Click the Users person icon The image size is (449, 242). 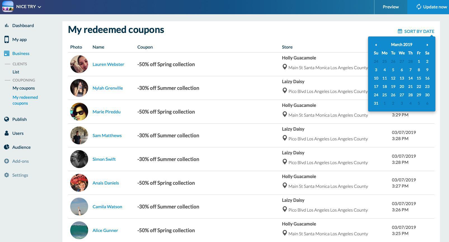point(6,133)
